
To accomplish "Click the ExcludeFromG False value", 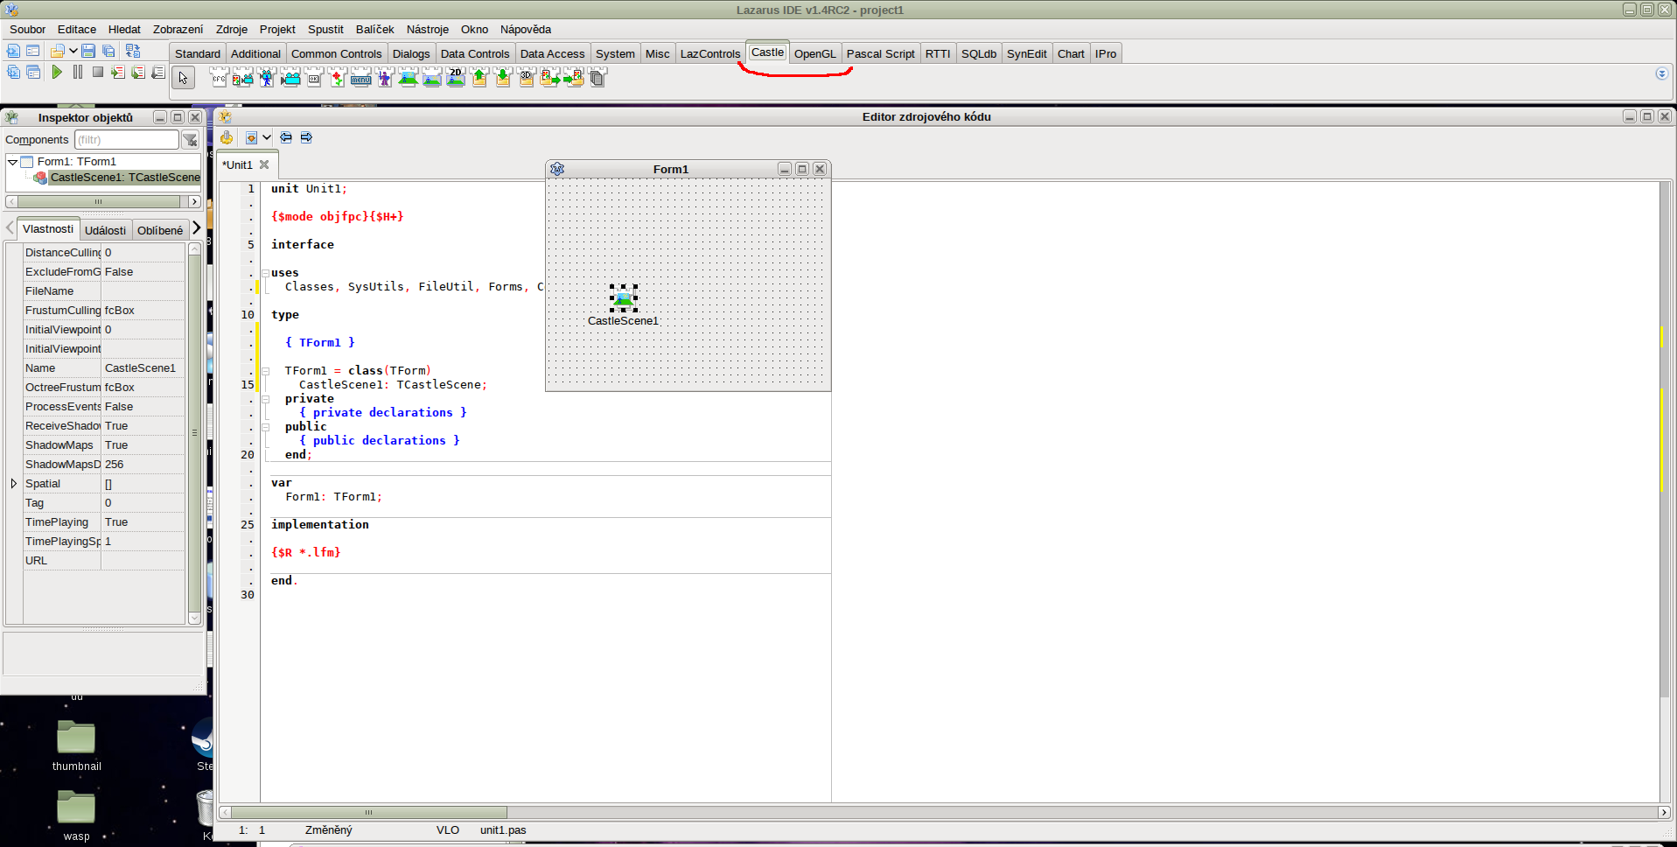I will coord(143,272).
